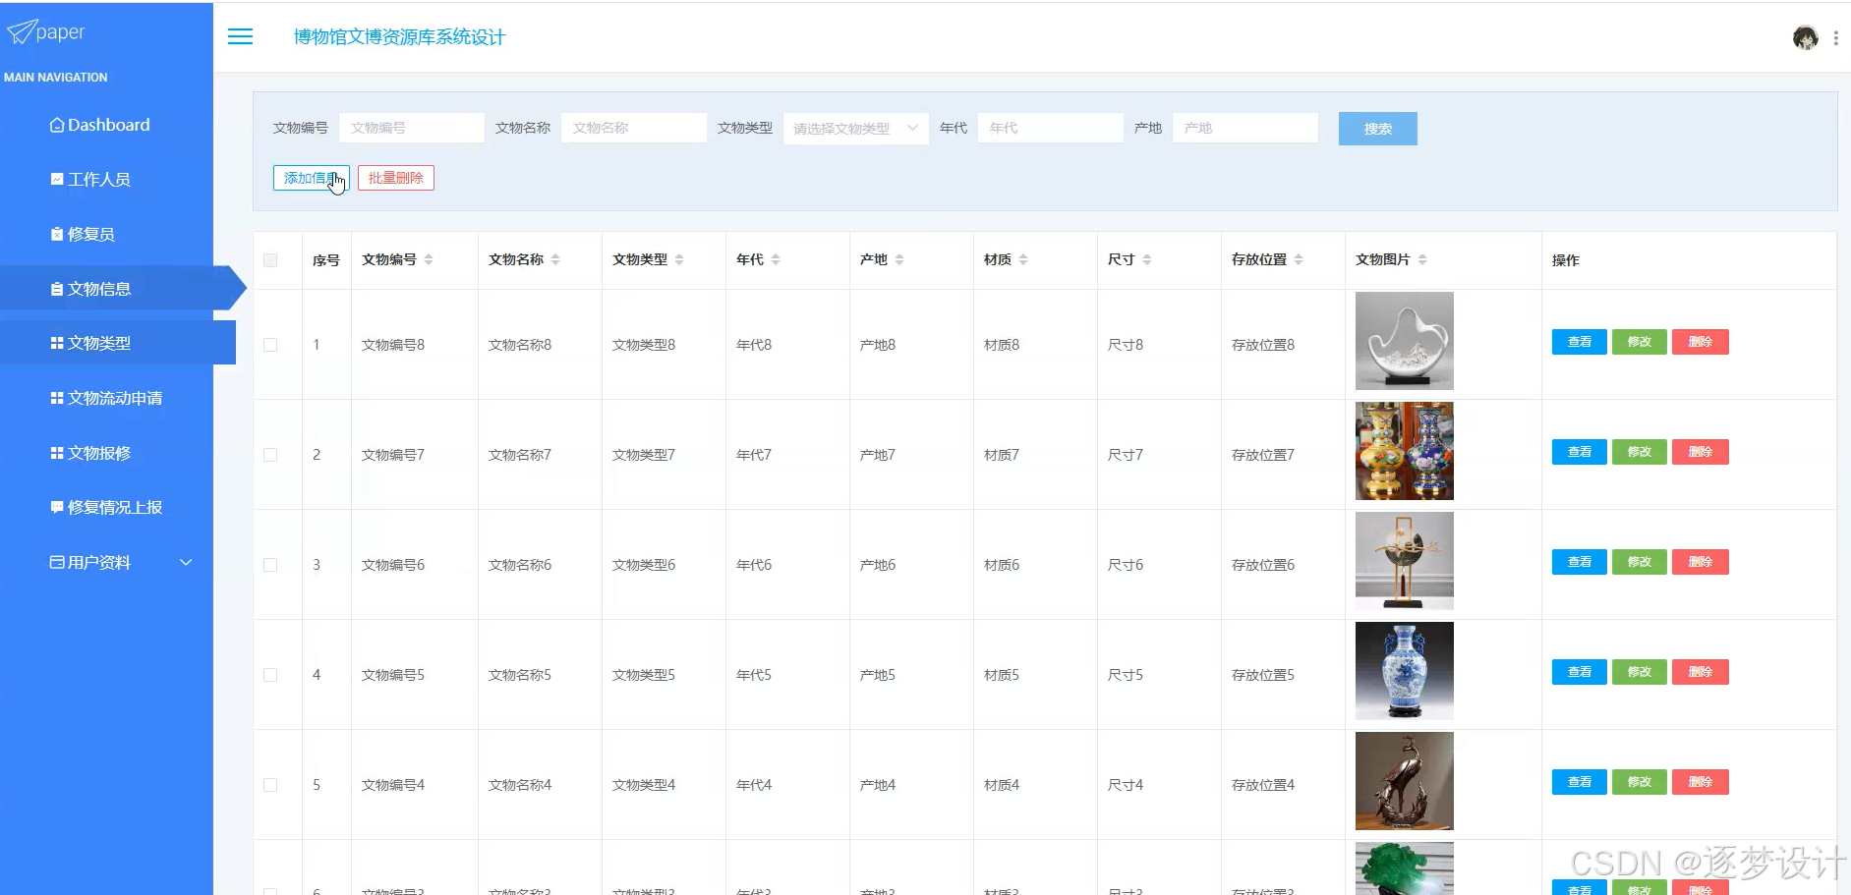Click 删除 for 文物名称4 row
This screenshot has height=895, width=1851.
click(1700, 782)
